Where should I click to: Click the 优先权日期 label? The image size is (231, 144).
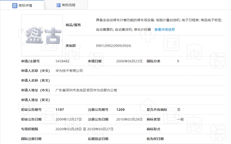[x=155, y=139]
